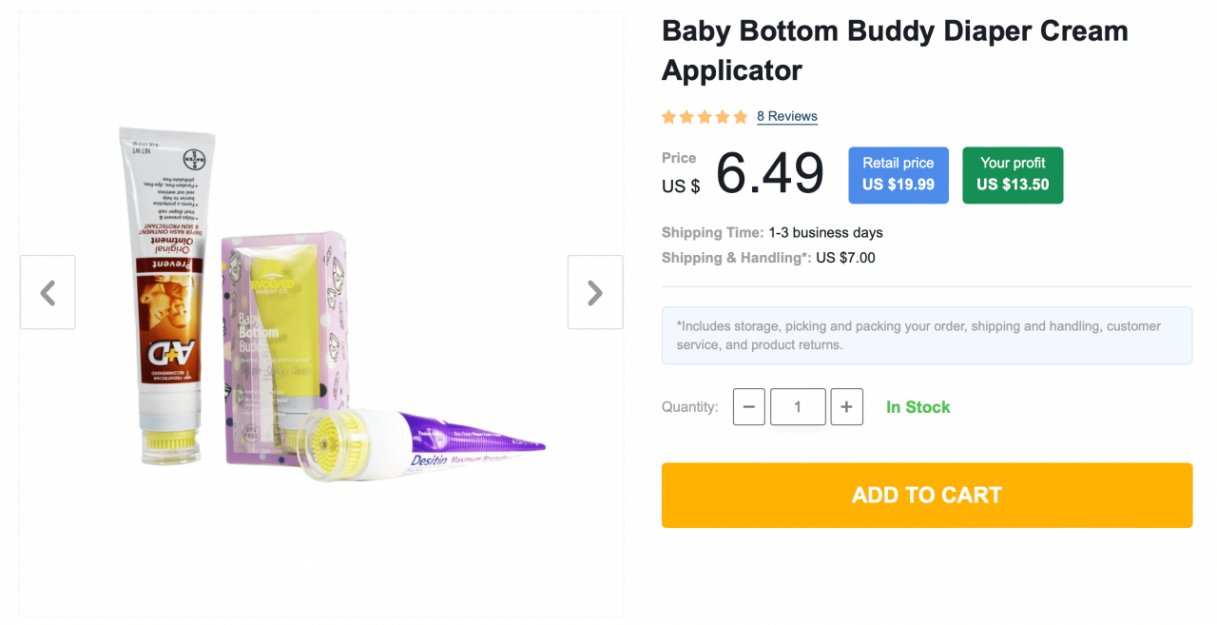Click the In Stock indicator
Screen dimensions: 1217x625
coord(918,406)
